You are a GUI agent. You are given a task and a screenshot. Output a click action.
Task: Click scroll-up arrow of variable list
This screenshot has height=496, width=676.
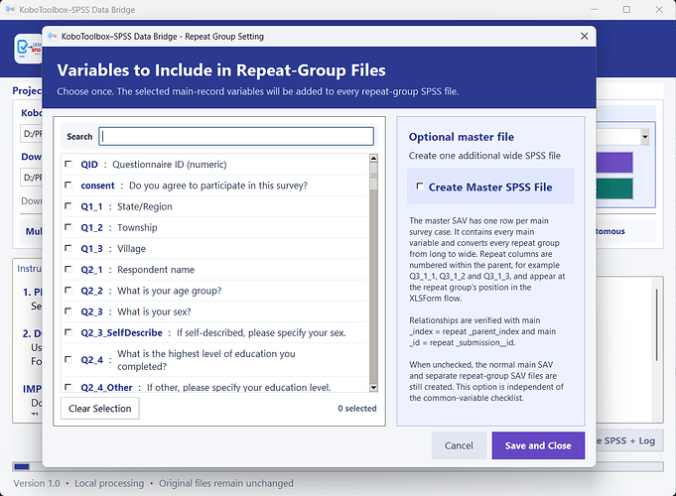pyautogui.click(x=374, y=158)
